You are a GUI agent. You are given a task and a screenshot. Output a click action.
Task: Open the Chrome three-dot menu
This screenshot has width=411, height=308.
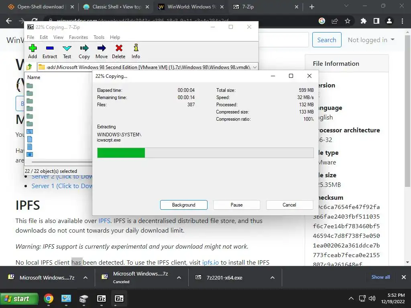pyautogui.click(x=402, y=21)
